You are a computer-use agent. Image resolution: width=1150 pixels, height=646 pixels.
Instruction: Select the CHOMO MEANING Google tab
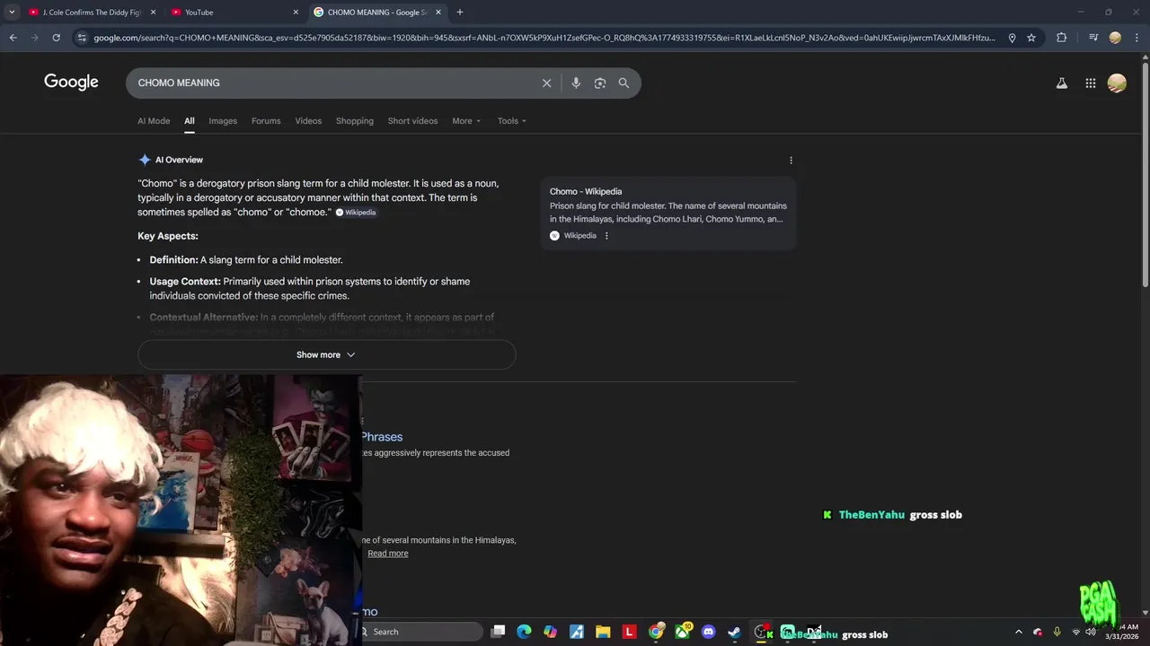tap(377, 13)
